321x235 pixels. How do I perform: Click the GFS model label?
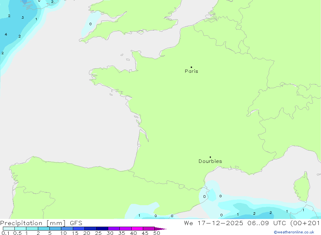(x=76, y=223)
